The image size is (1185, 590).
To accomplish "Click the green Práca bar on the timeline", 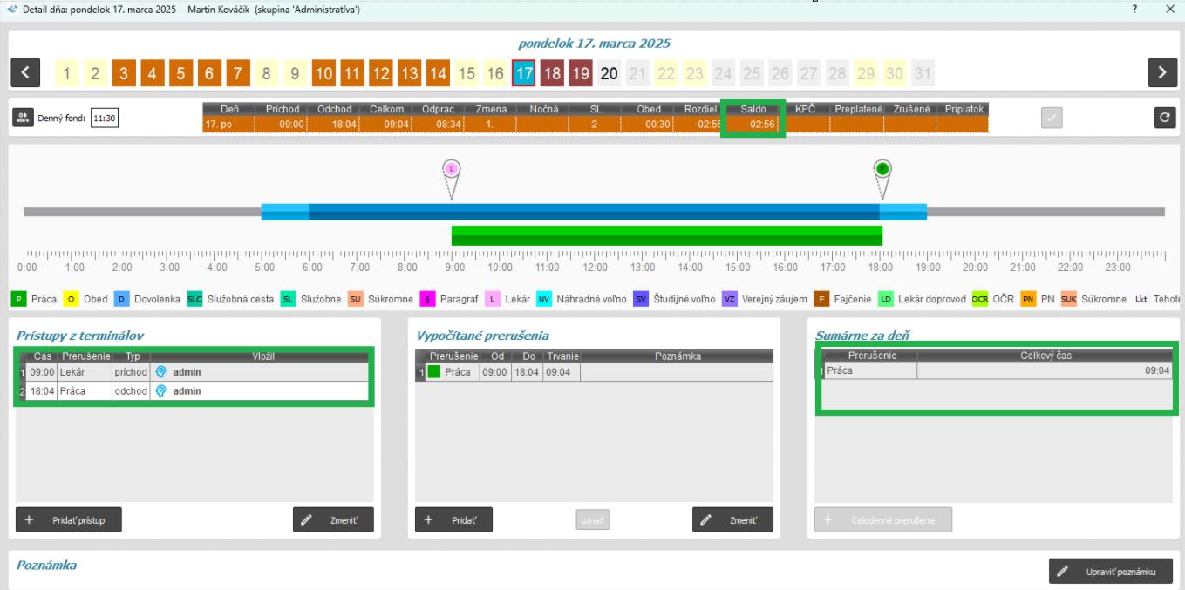I will 666,235.
